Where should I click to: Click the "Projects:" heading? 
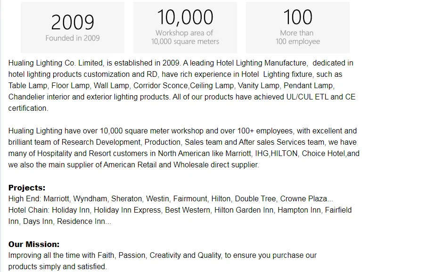pos(27,188)
